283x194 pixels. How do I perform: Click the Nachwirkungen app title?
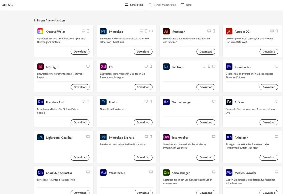click(x=182, y=102)
